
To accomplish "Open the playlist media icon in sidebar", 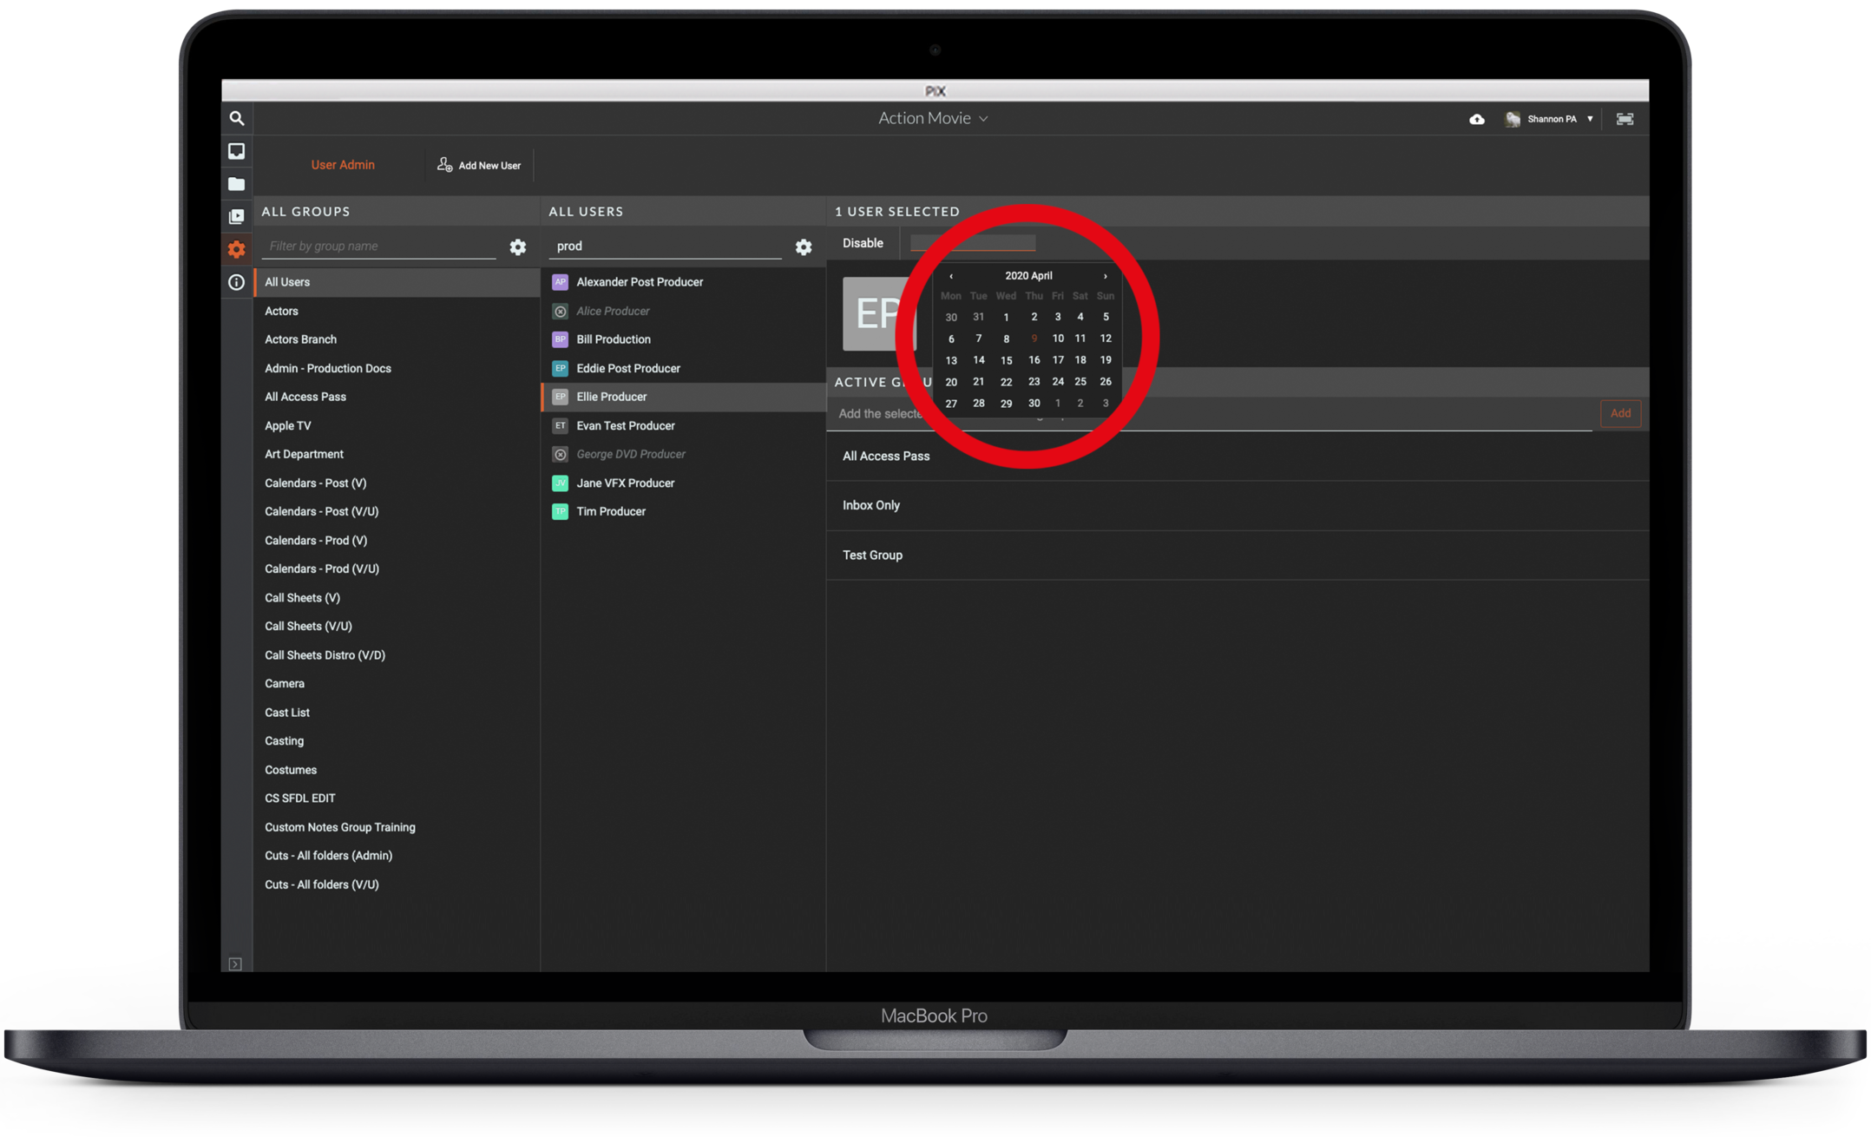I will (x=236, y=216).
